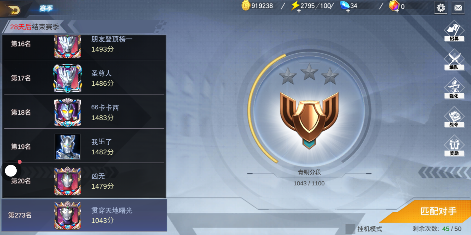Open the 招募 recruit menu icon
This screenshot has height=235, width=471.
point(454,31)
